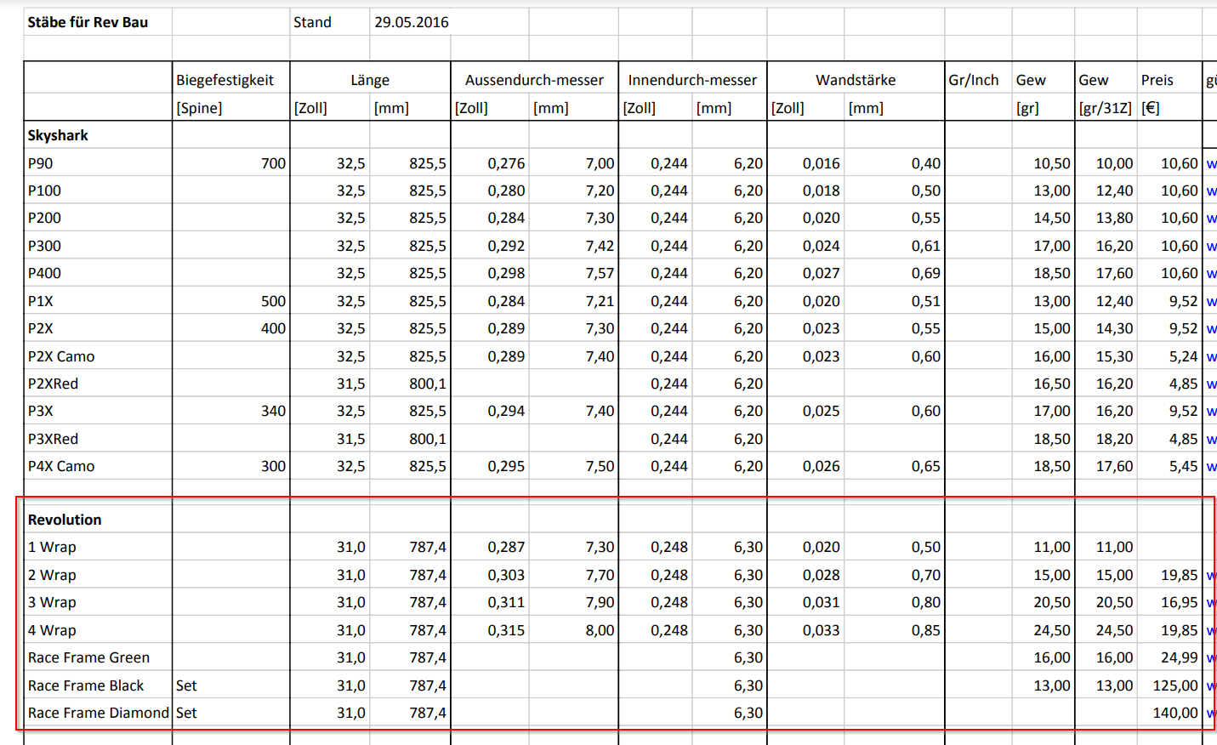Click the Gr/Inch column header
The width and height of the screenshot is (1217, 745).
pyautogui.click(x=974, y=80)
